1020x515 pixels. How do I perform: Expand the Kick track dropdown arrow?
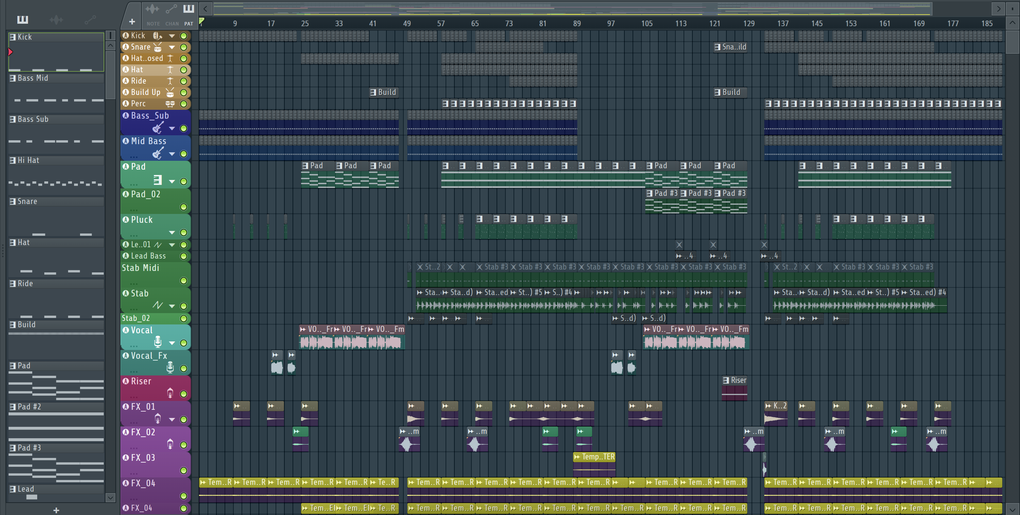point(172,36)
